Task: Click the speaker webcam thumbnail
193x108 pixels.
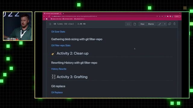Action: point(17,26)
